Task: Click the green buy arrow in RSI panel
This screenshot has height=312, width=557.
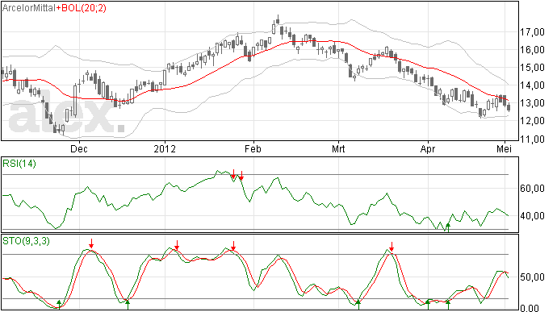Action: (448, 227)
